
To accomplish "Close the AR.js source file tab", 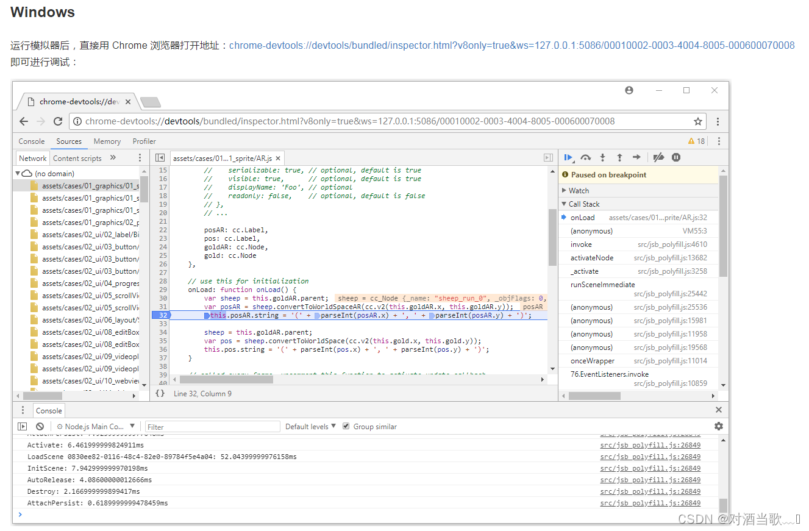I will click(278, 159).
